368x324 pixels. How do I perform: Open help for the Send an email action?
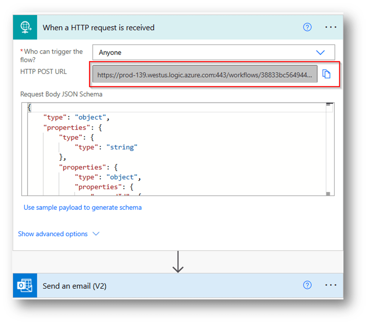tap(307, 286)
